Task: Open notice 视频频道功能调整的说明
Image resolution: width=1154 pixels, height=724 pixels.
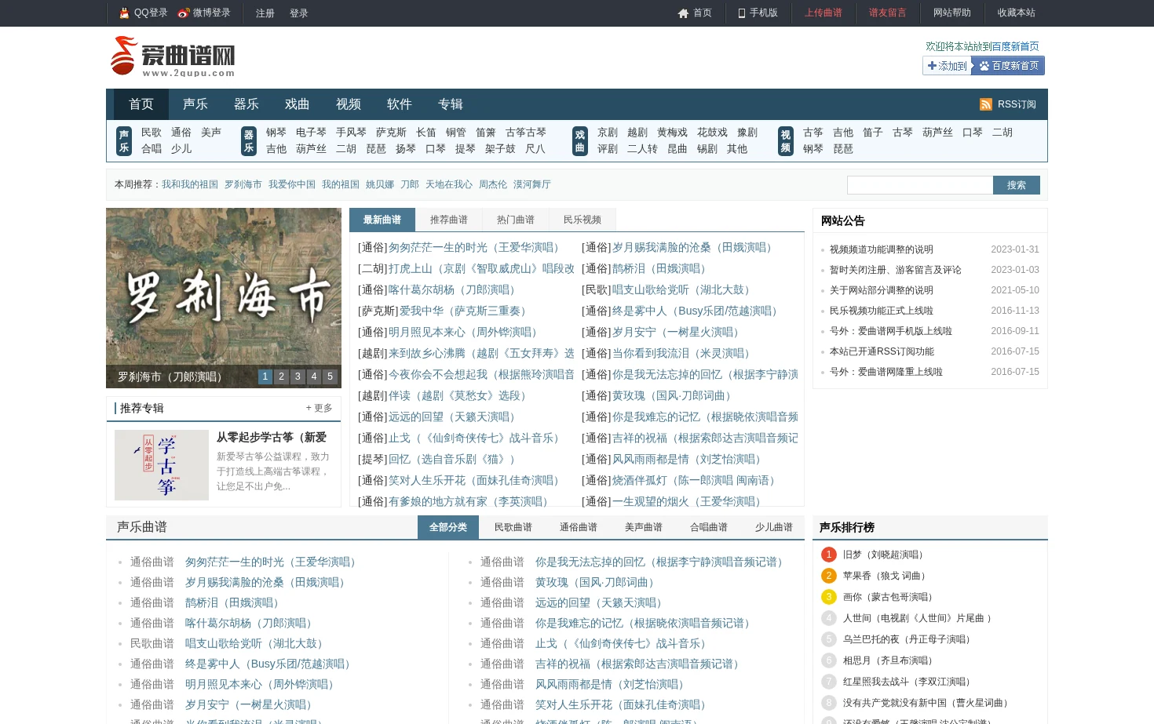Action: [x=882, y=249]
